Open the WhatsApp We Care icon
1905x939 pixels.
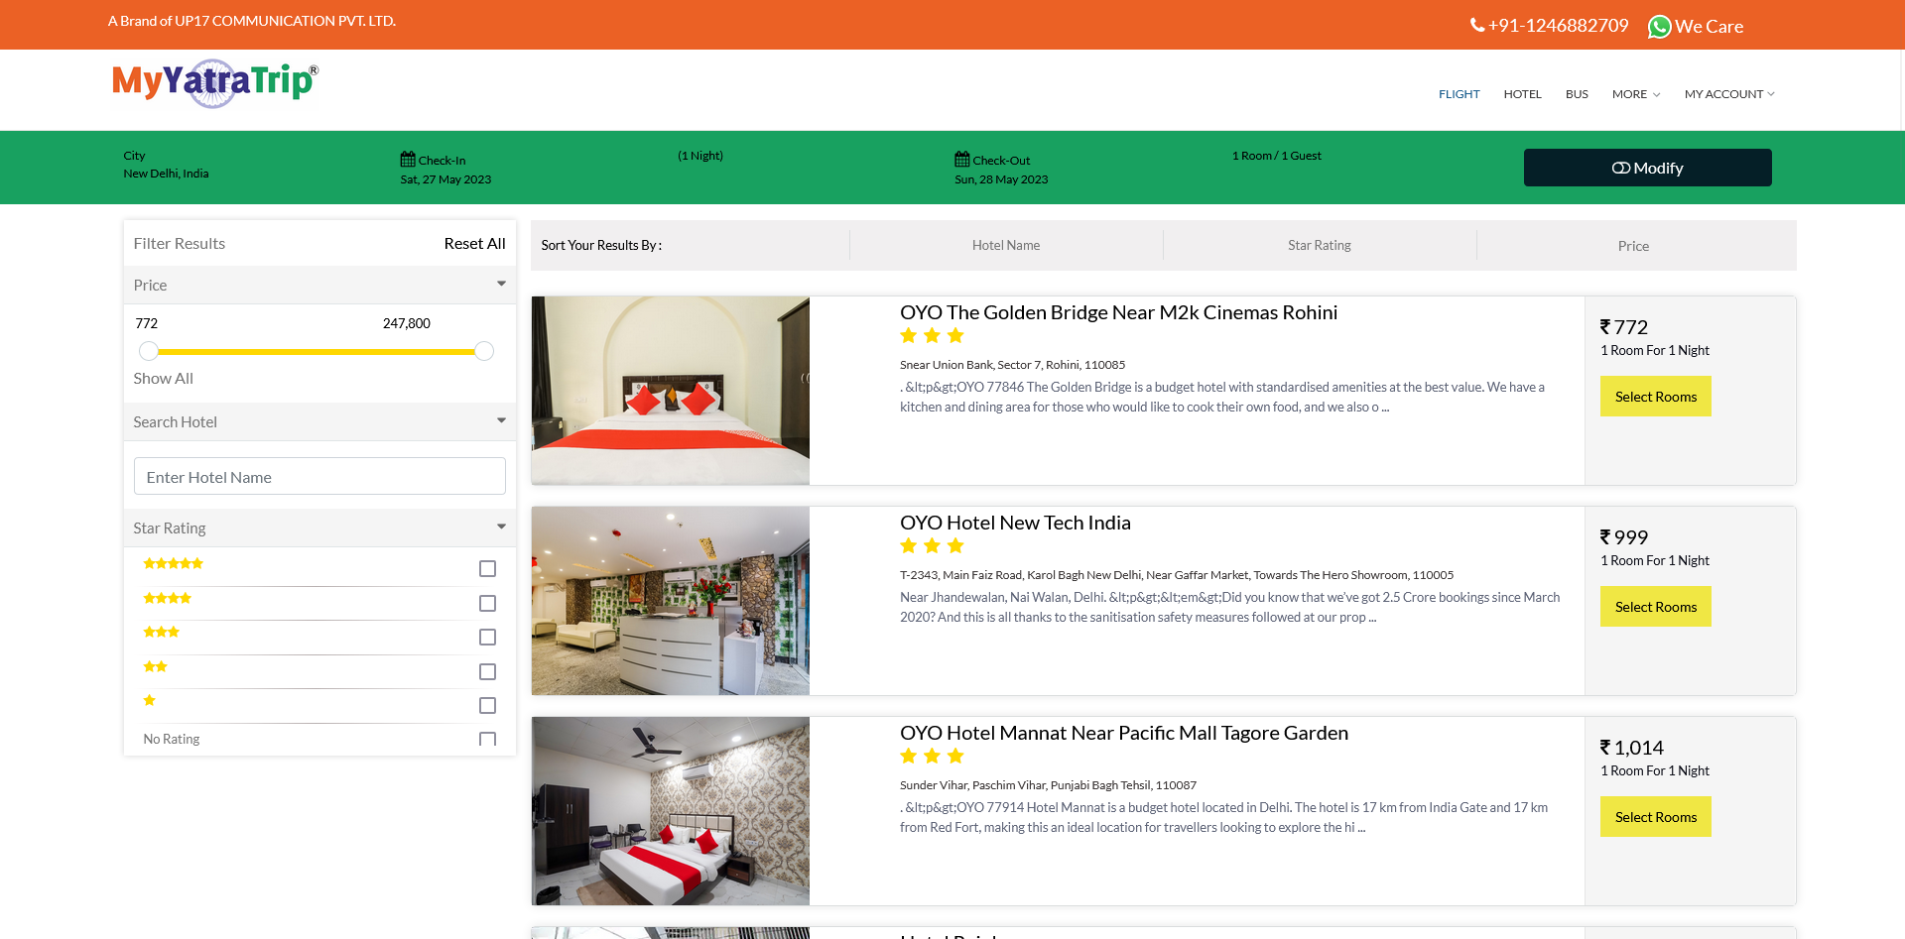[1659, 27]
